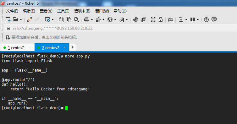The image size is (237, 124).
Task: Open the 文件(F) menu
Action: (x=12, y=11)
